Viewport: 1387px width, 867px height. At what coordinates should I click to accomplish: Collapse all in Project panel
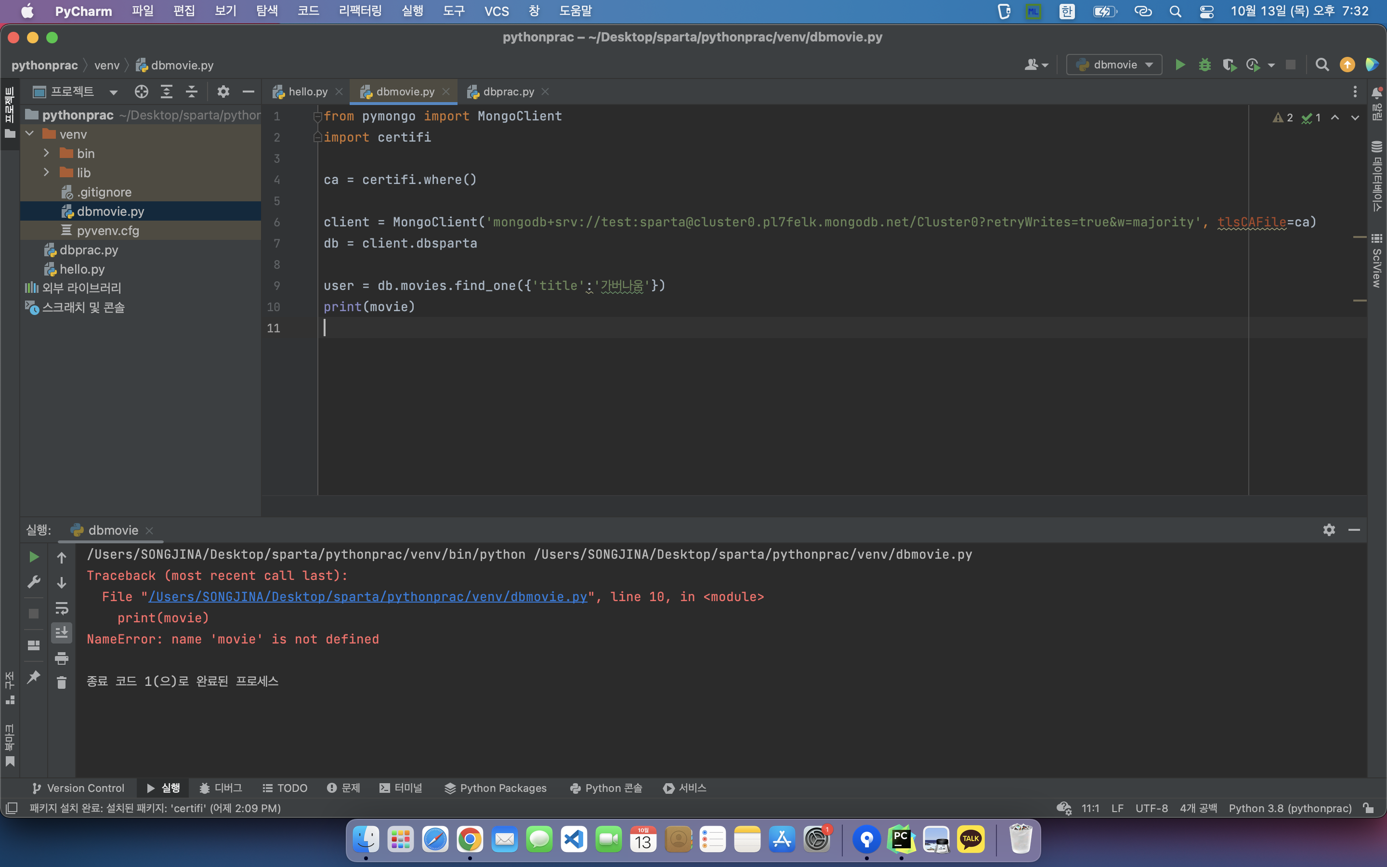click(191, 92)
